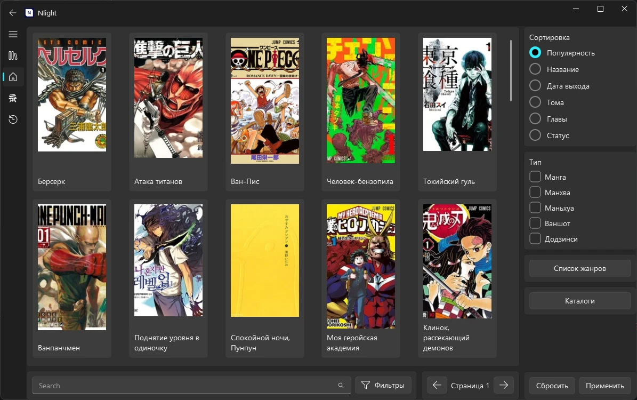Enable the Манга type checkbox
The height and width of the screenshot is (400, 637).
(535, 177)
